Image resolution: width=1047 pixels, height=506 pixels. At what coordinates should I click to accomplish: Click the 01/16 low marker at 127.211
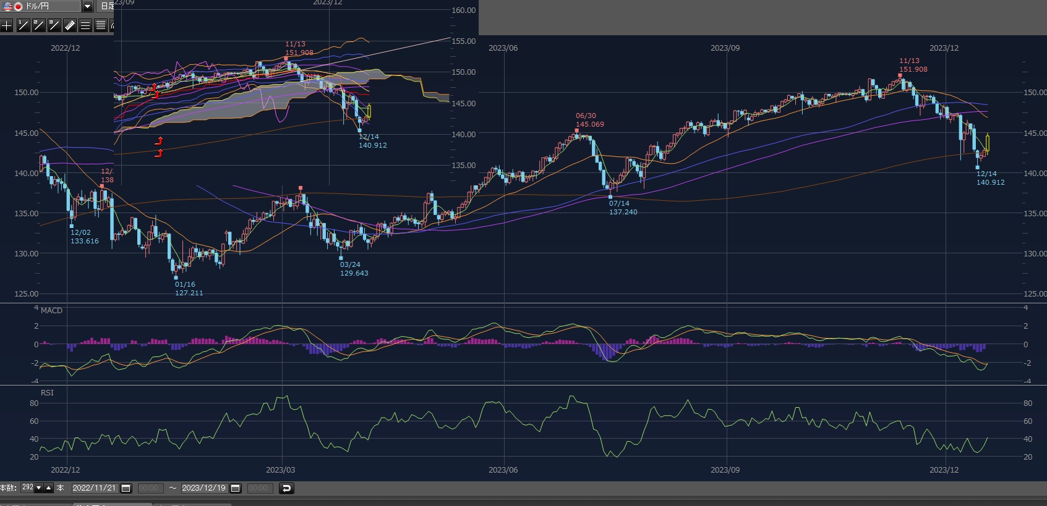click(x=176, y=277)
